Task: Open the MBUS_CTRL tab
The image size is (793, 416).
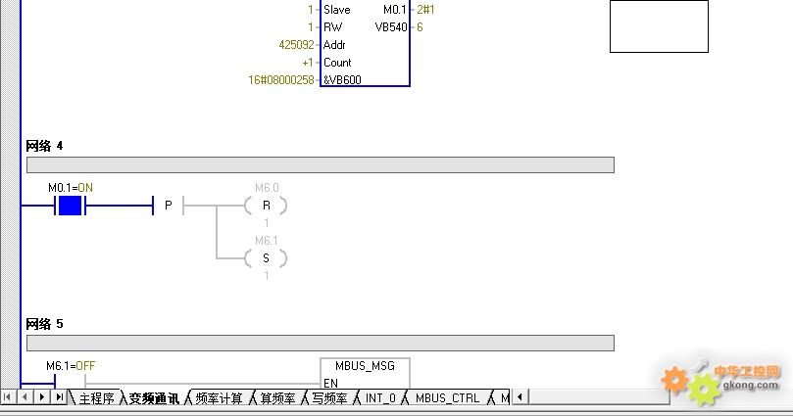Action: click(447, 397)
